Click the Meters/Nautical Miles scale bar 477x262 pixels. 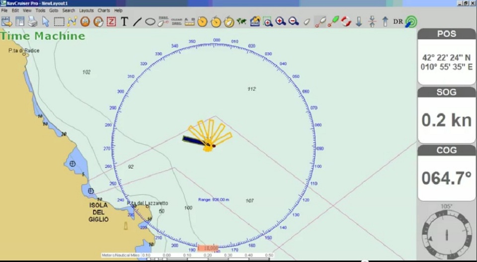point(187,256)
